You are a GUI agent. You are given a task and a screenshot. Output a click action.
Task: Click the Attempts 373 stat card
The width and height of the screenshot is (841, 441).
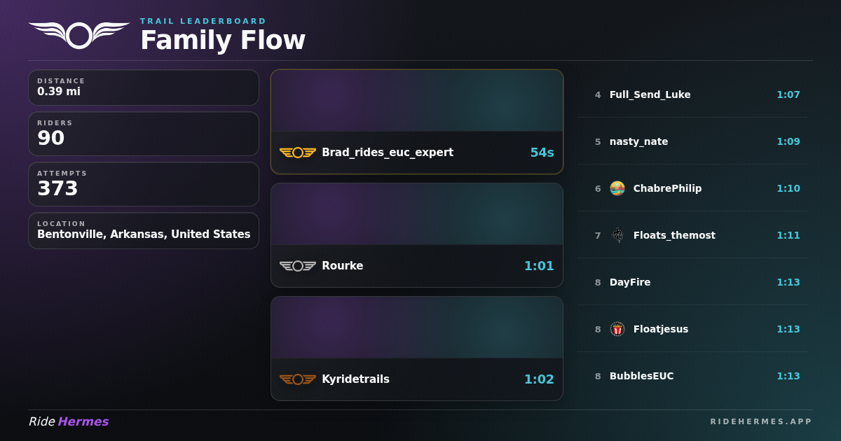(144, 184)
